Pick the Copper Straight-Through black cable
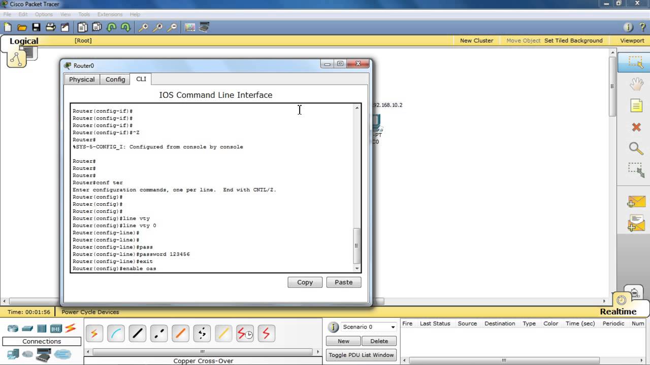Screen dimensions: 650x365 point(137,334)
